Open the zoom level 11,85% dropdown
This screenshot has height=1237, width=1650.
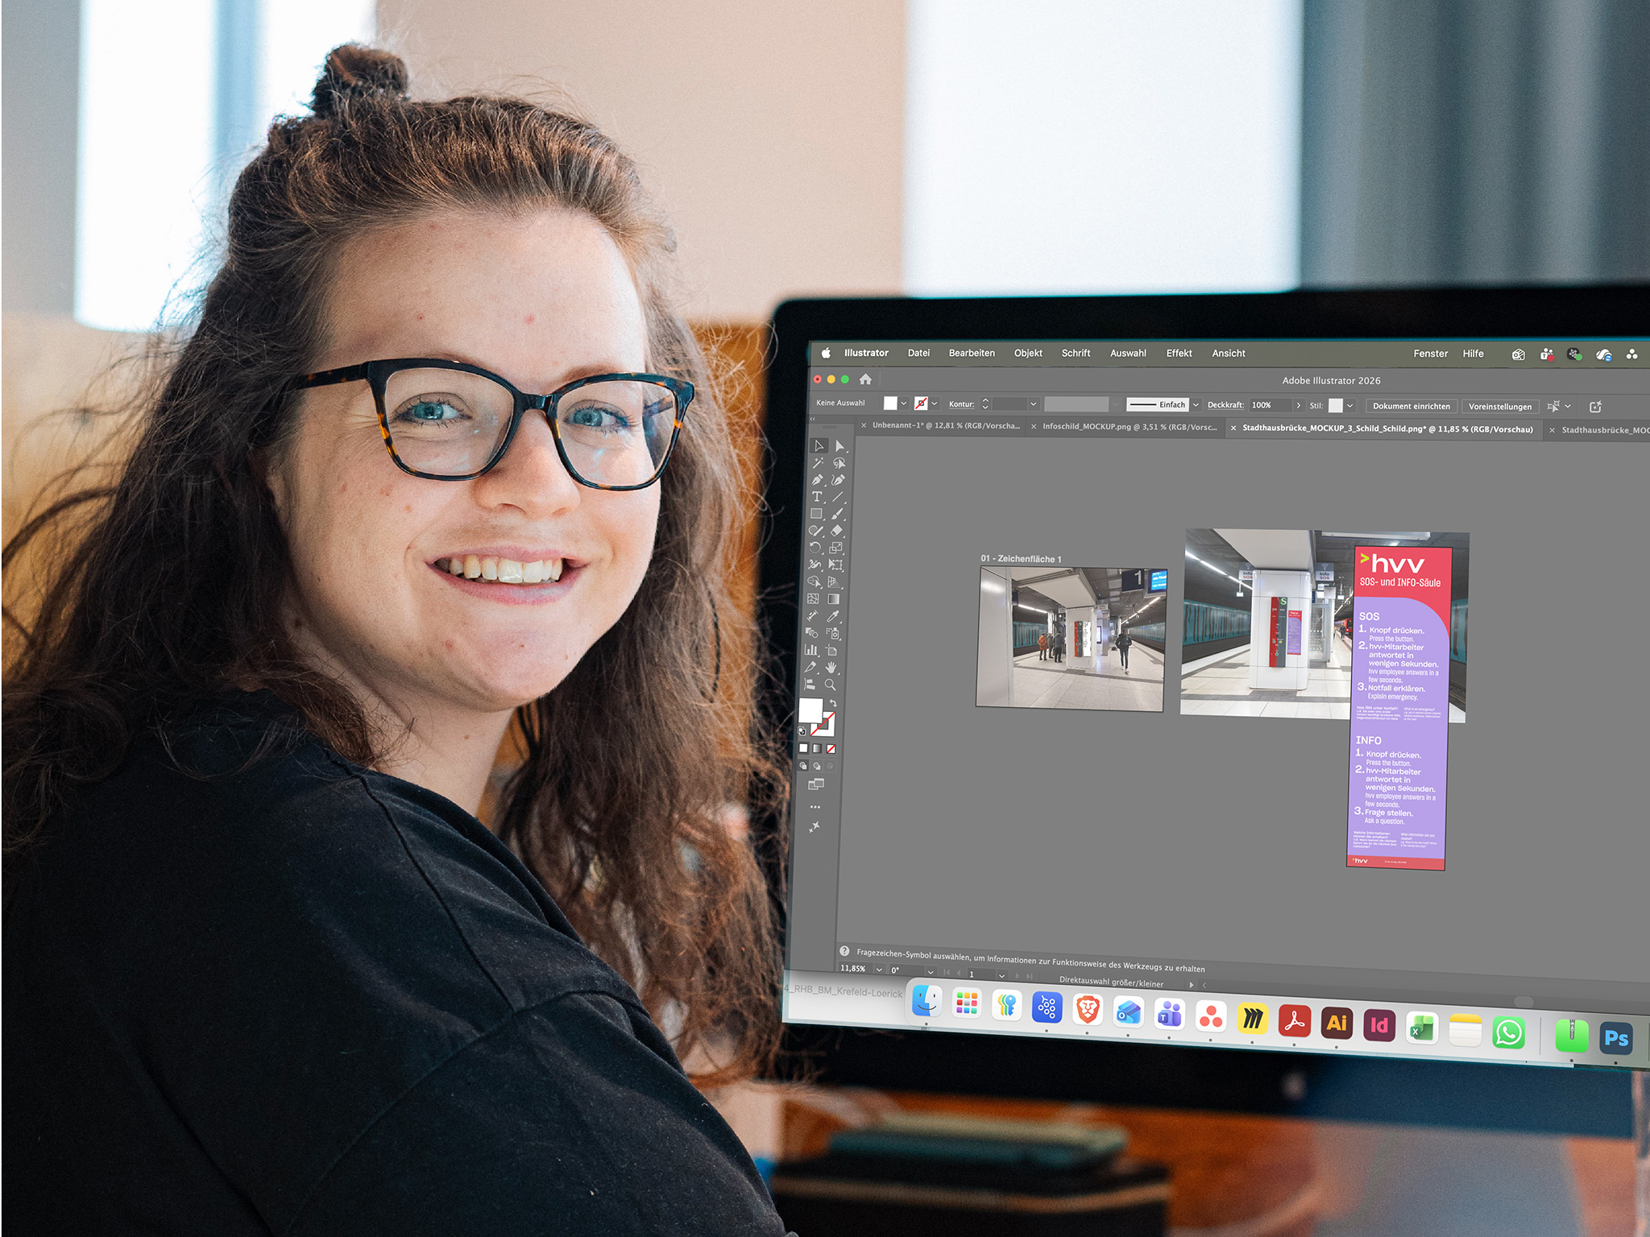[879, 970]
